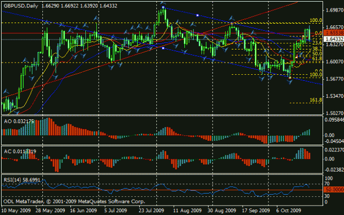Click the Fibonacci 100.0 label near 1.66570
This screenshot has height=215, width=344.
(x=316, y=20)
